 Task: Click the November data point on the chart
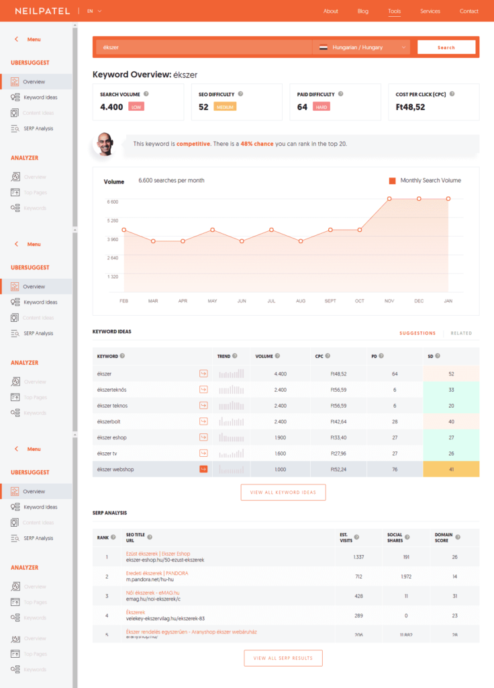click(x=389, y=199)
